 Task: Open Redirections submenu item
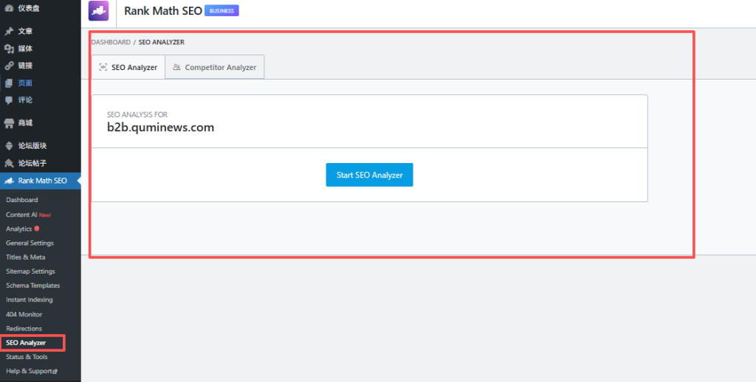tap(24, 328)
